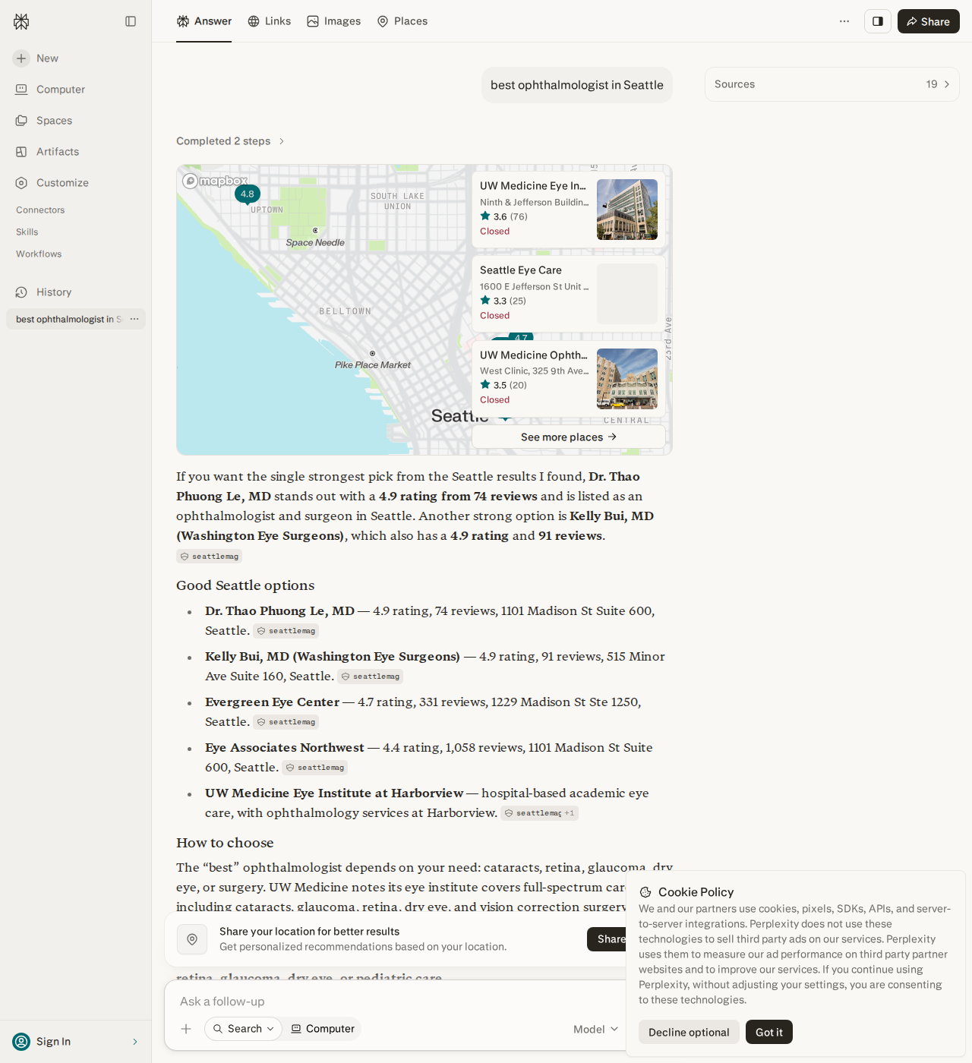
Task: Open the Search mode dropdown
Action: [243, 1029]
